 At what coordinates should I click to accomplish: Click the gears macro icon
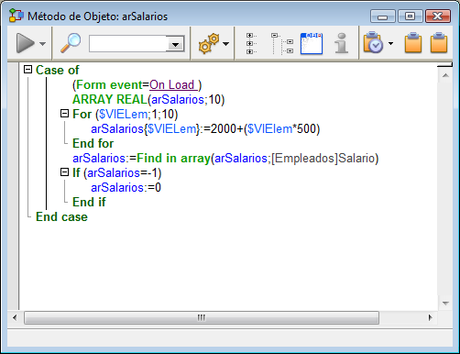pos(209,44)
